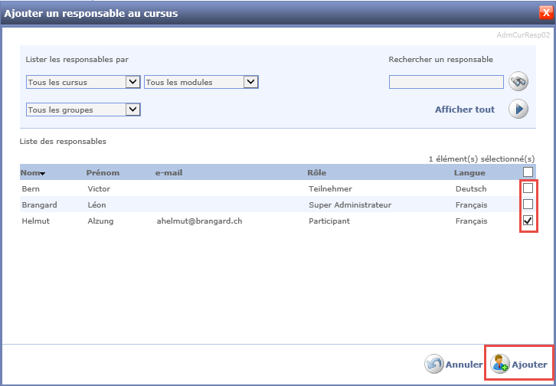The width and height of the screenshot is (556, 386).
Task: Sort by the Rôle column header
Action: [316, 172]
